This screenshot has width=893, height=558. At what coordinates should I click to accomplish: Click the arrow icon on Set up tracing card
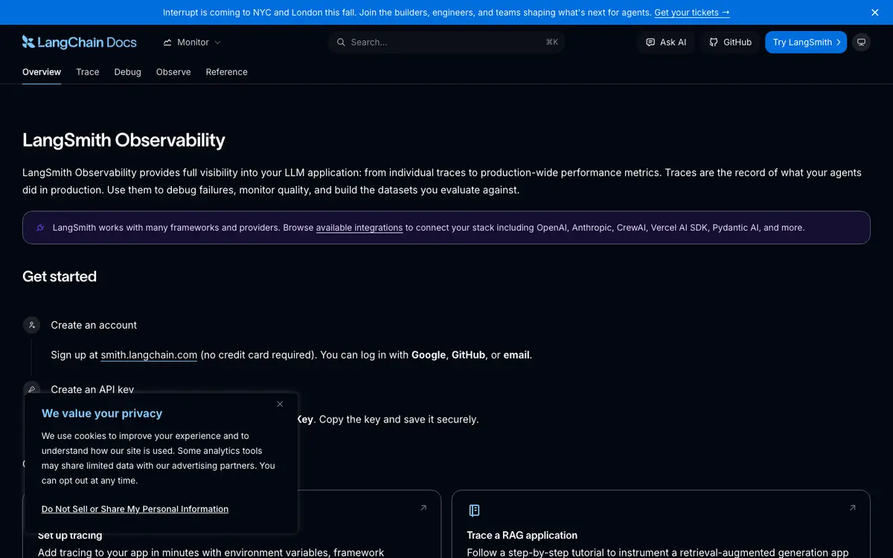423,508
